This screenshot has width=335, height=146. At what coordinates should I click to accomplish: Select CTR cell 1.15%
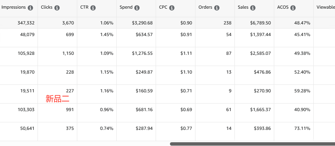(x=107, y=72)
